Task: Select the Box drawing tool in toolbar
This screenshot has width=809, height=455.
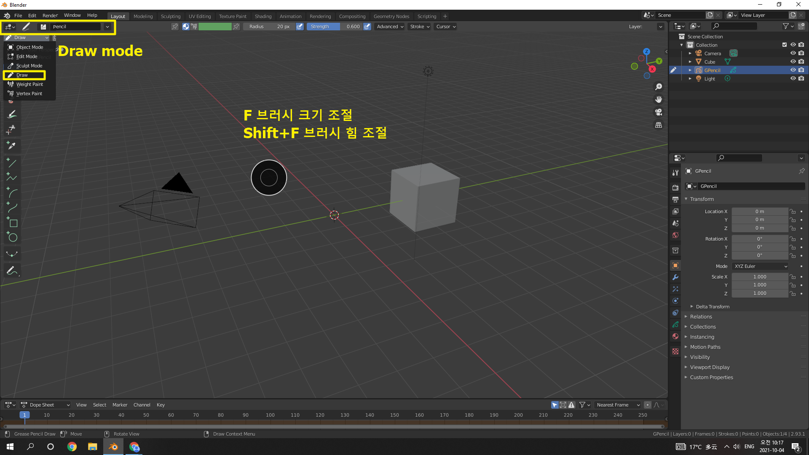Action: point(12,222)
